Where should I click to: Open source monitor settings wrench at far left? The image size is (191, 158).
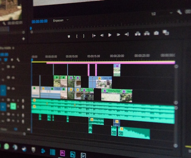coord(4,23)
